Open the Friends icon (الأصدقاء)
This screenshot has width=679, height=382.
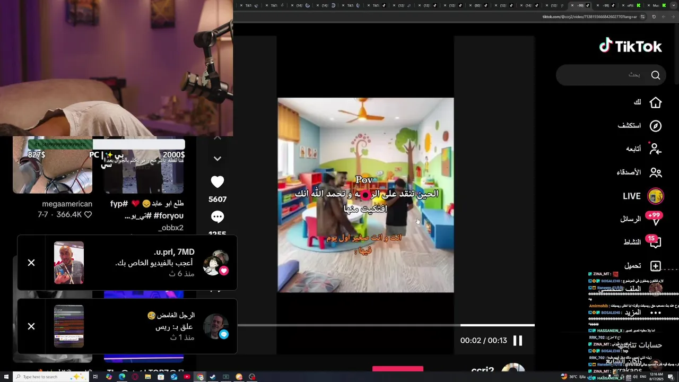click(x=656, y=172)
